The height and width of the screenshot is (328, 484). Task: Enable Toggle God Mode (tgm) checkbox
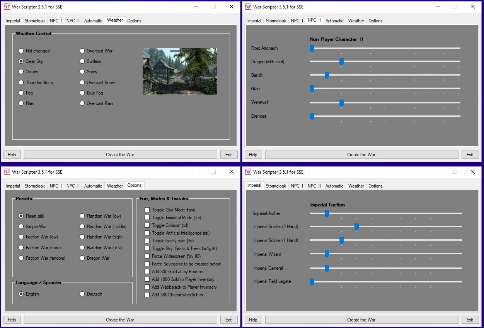(x=147, y=210)
